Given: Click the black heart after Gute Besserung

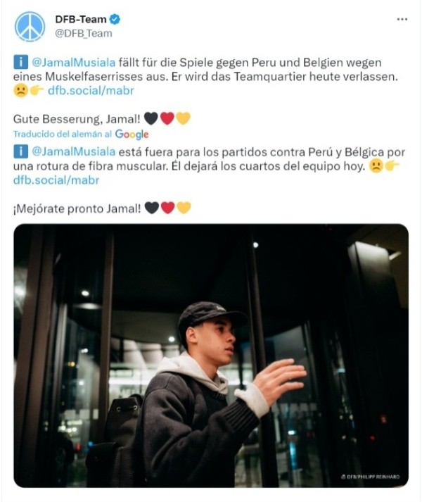Looking at the screenshot, I should 151,118.
